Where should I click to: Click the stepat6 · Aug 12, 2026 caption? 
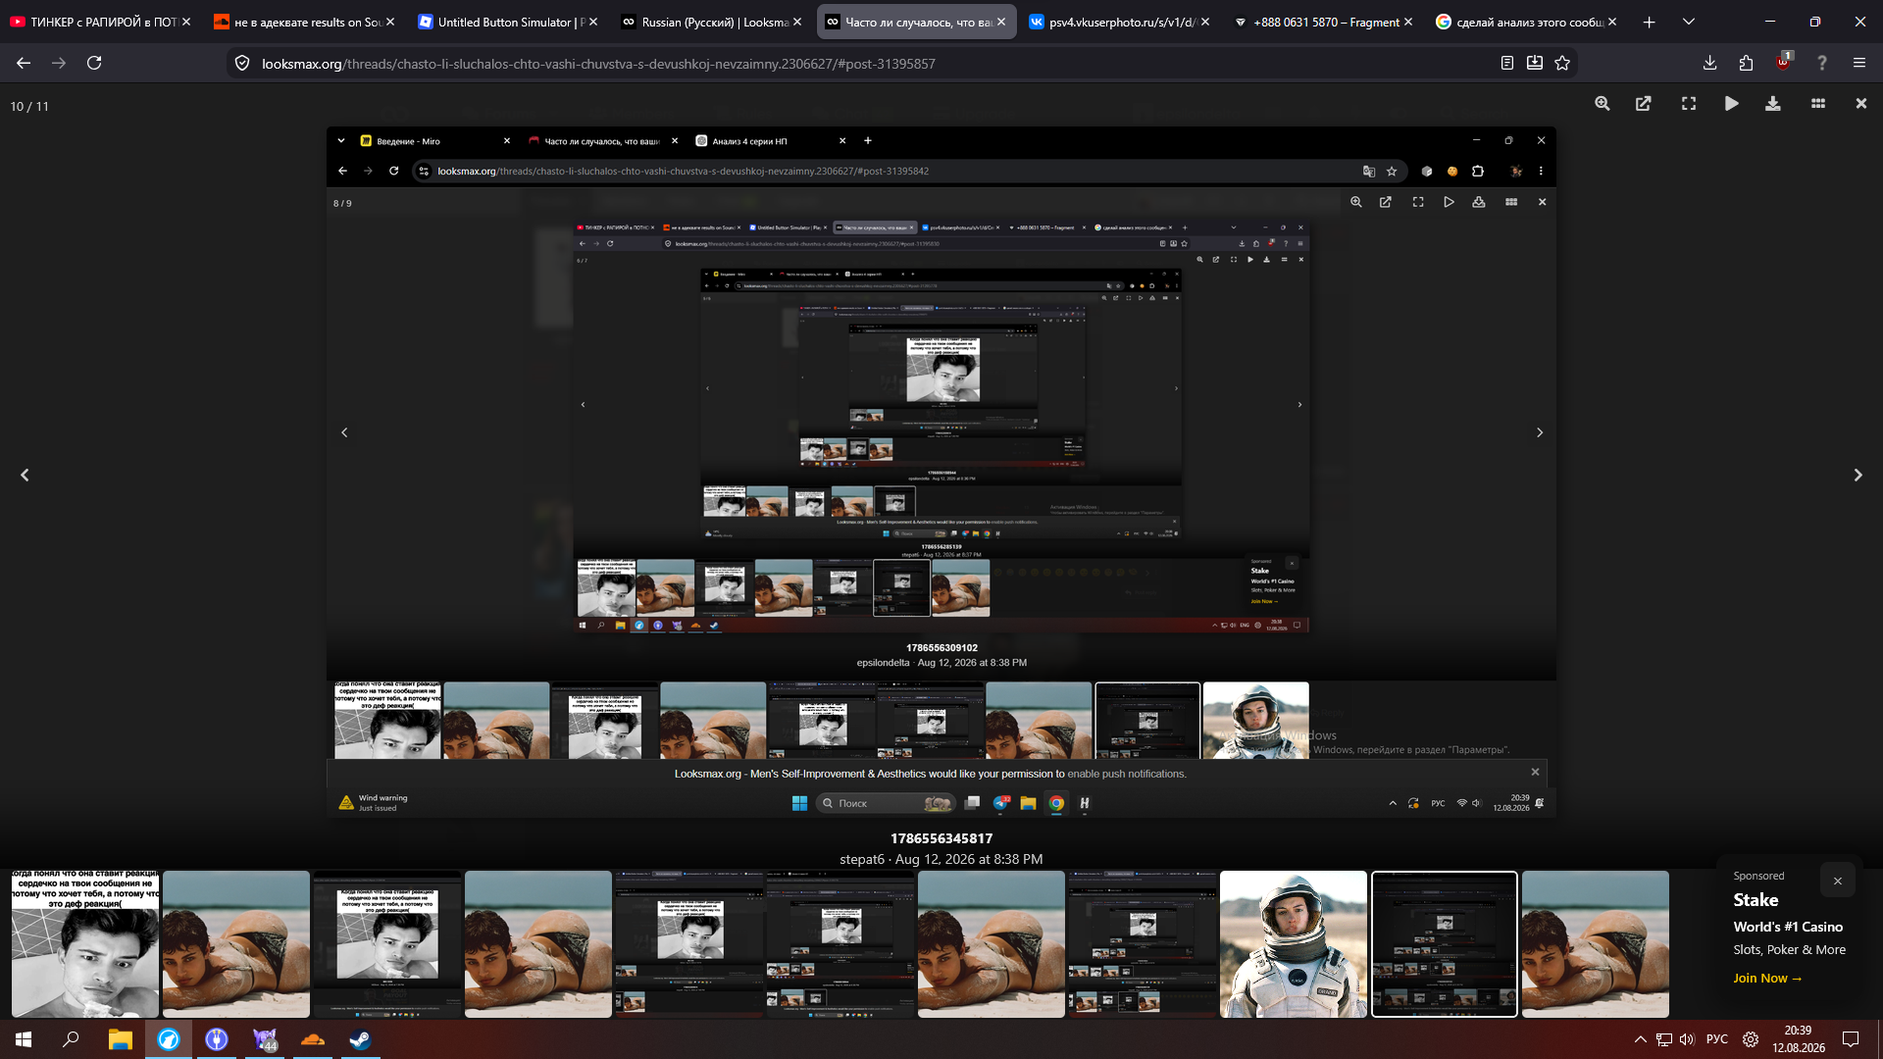[941, 859]
